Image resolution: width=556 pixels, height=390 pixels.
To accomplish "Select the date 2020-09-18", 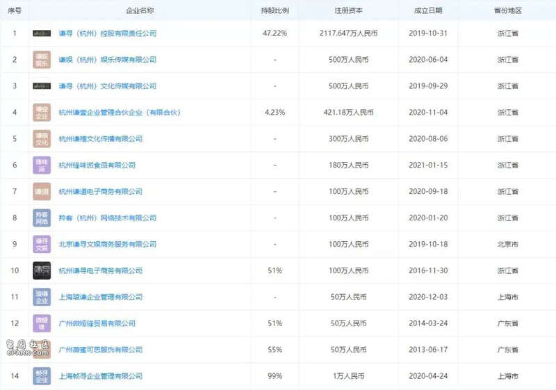I will [428, 191].
